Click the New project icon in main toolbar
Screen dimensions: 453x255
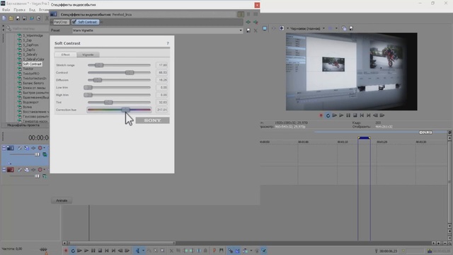4,18
